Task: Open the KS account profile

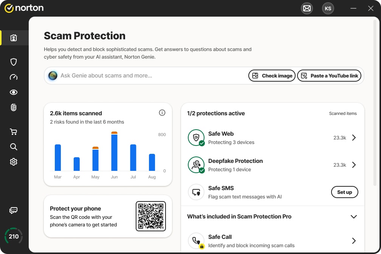Action: click(x=328, y=8)
